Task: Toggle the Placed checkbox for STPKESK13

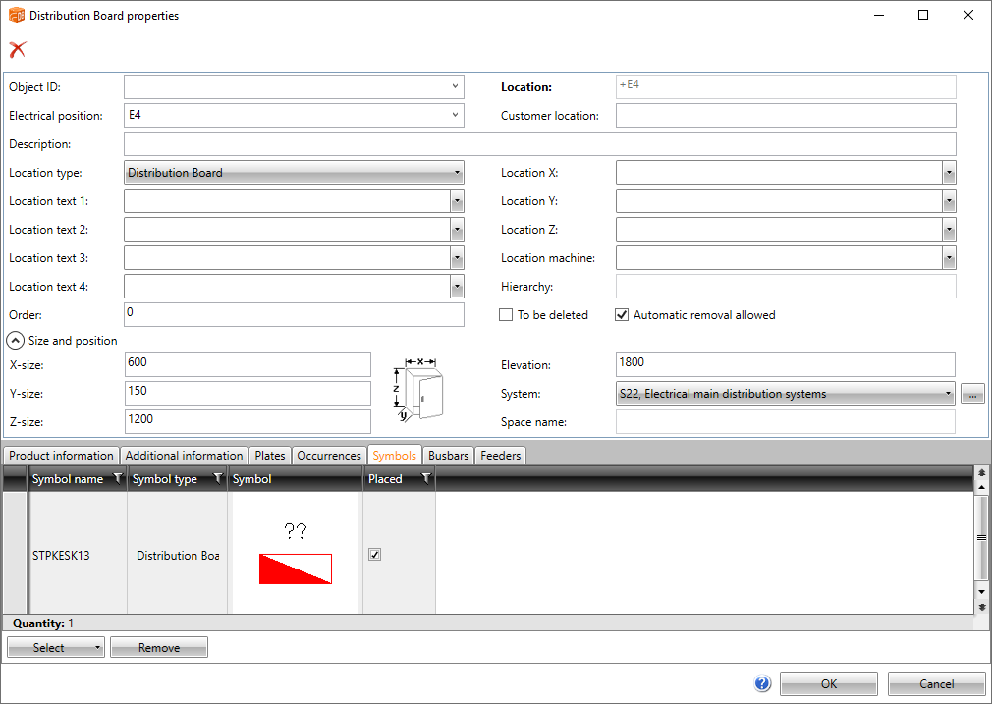Action: coord(374,555)
